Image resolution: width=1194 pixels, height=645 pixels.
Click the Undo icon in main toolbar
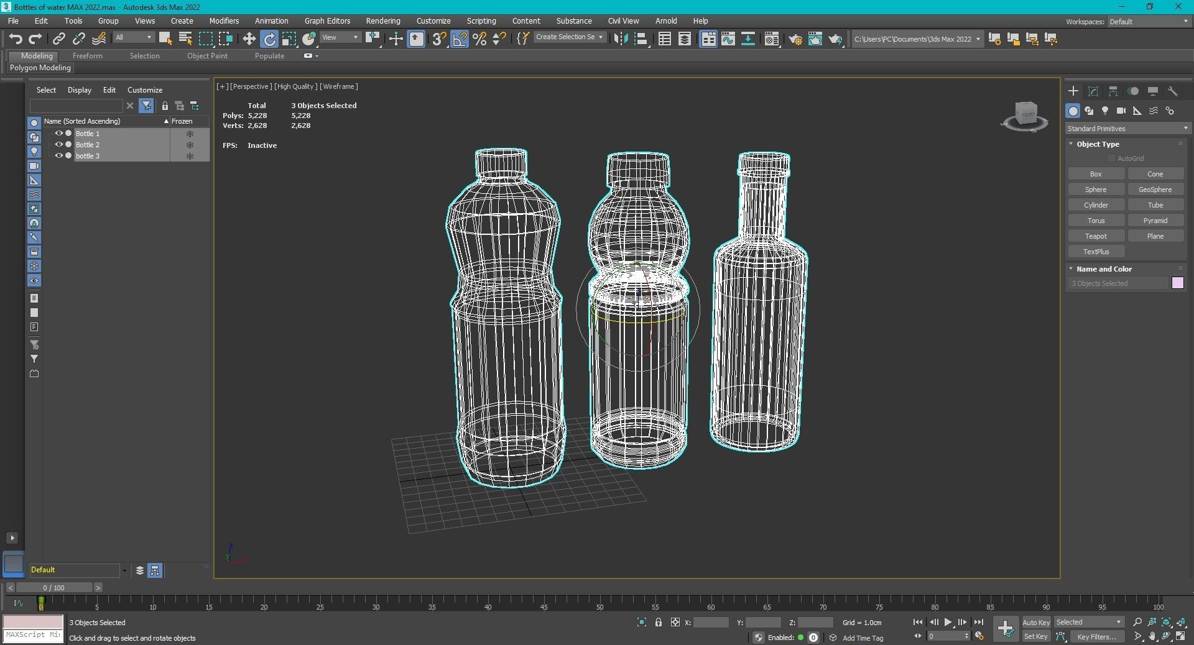15,39
